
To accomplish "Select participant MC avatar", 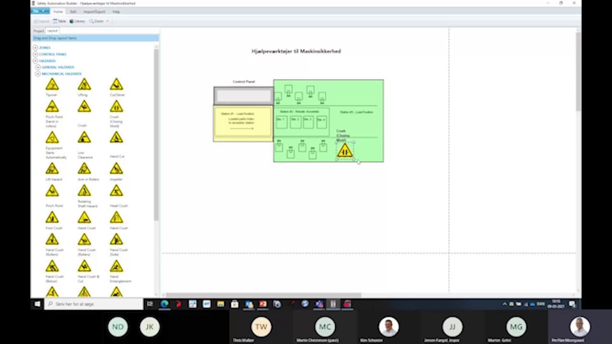I will pyautogui.click(x=325, y=327).
